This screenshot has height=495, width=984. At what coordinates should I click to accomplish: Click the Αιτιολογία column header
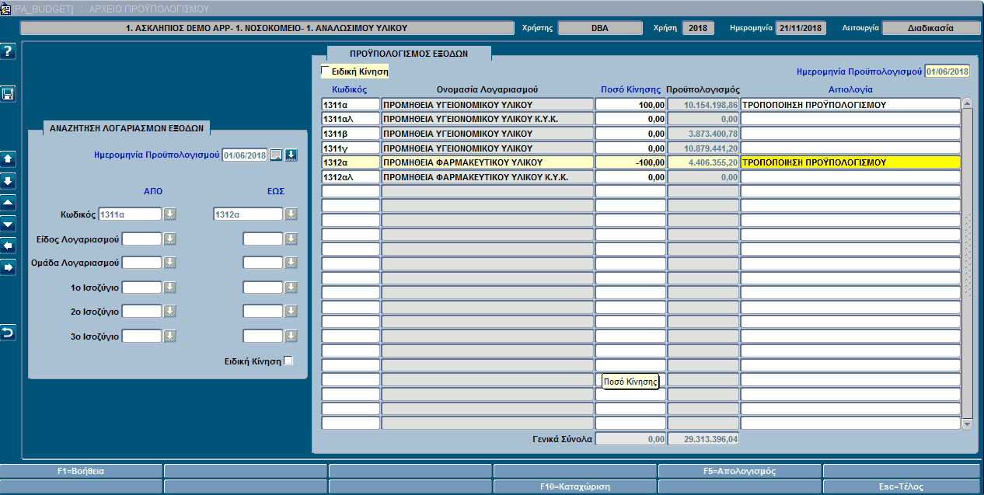[x=850, y=89]
